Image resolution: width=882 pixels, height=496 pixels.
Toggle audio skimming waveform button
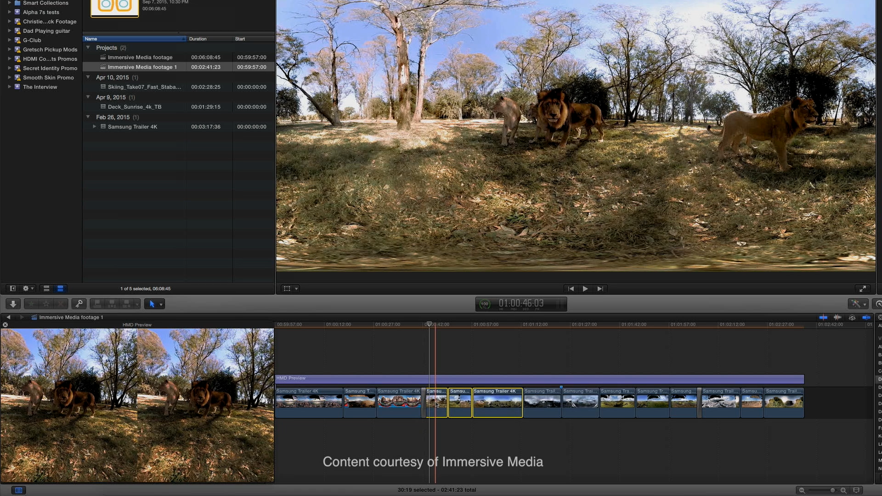837,317
